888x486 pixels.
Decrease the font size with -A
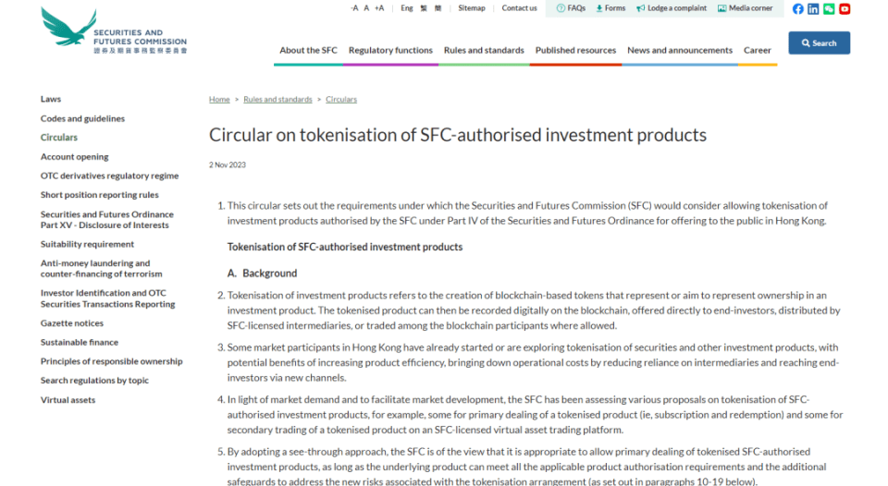coord(354,8)
